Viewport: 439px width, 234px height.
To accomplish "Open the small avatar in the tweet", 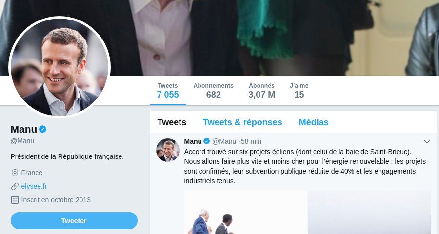I will pyautogui.click(x=168, y=150).
